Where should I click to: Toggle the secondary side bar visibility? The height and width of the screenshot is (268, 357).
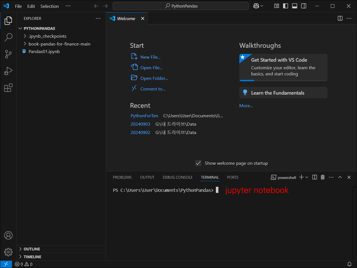(x=304, y=6)
